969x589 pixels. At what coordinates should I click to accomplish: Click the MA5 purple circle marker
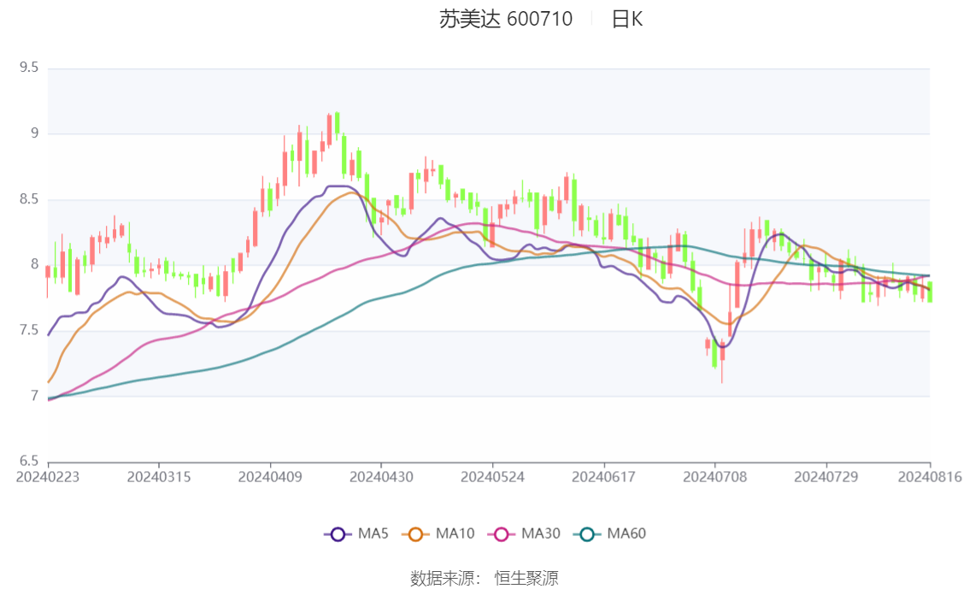[x=338, y=534]
